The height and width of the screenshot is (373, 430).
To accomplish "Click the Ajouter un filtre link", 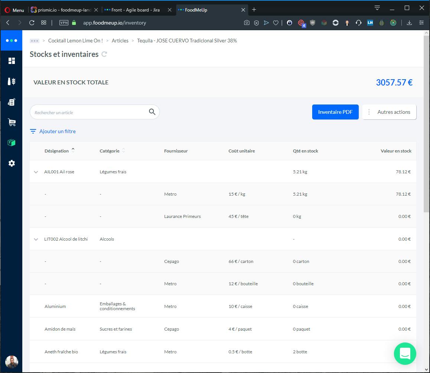I will (x=57, y=131).
